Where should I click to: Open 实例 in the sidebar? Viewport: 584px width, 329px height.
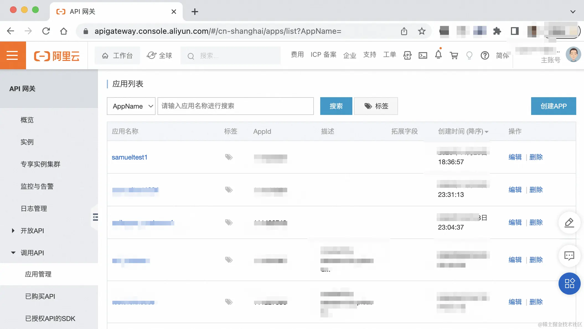tap(27, 142)
